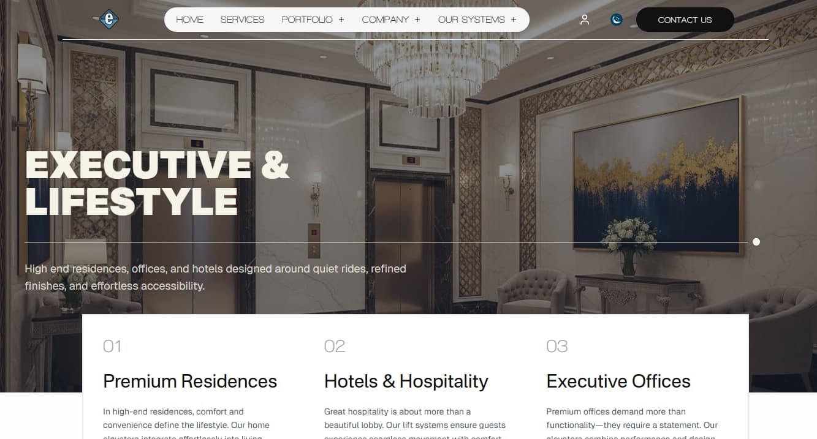
Task: Select the 02 numbered card marker
Action: [x=335, y=346]
